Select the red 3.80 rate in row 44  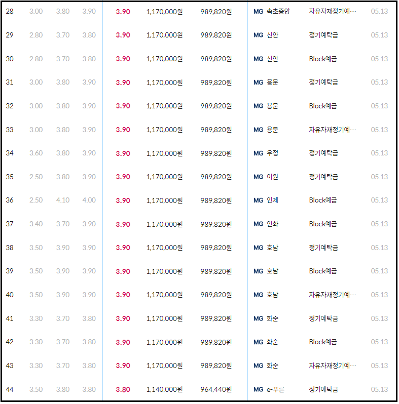click(x=123, y=390)
